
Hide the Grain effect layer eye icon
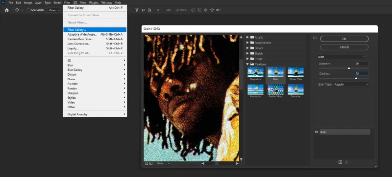(x=317, y=132)
